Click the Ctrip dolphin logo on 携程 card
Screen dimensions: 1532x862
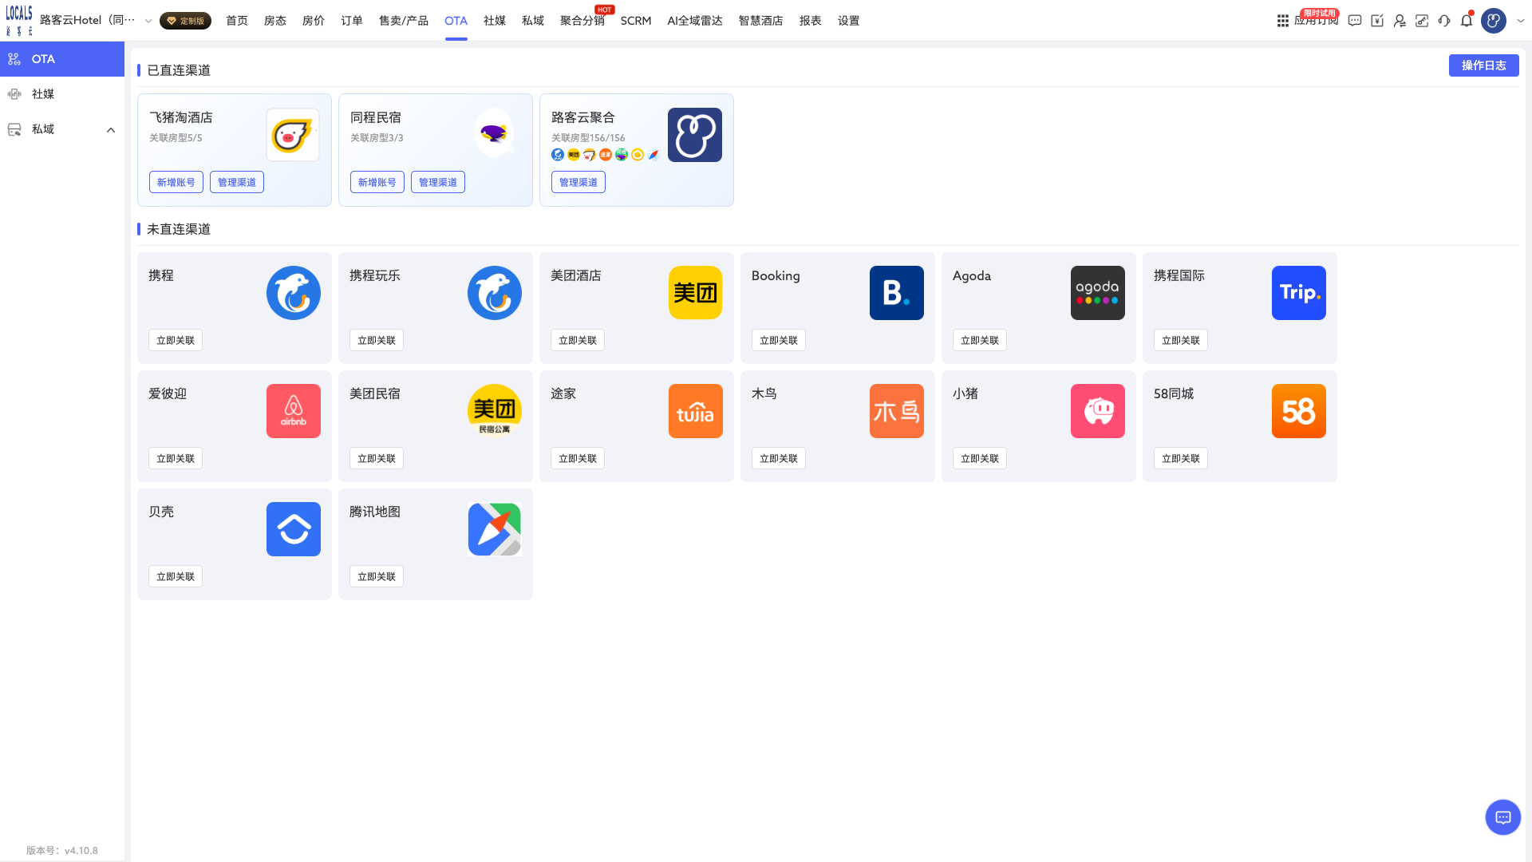click(x=294, y=293)
